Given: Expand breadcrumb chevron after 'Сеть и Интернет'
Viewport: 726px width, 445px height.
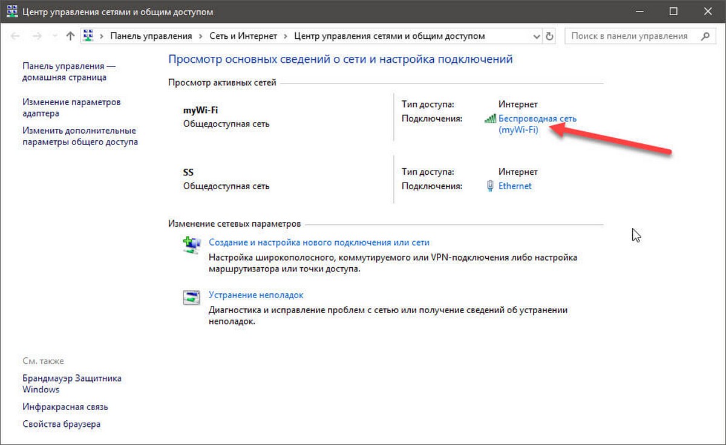Looking at the screenshot, I should coord(286,36).
